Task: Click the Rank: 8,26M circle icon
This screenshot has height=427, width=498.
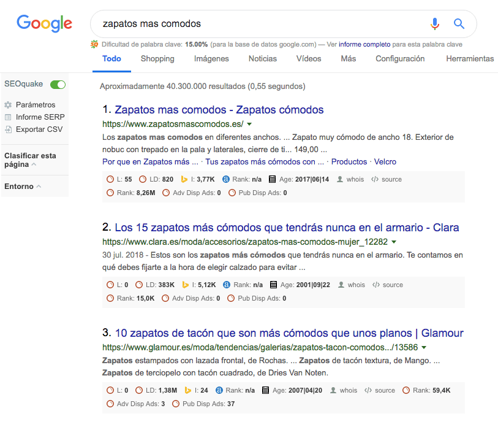Action: 110,193
